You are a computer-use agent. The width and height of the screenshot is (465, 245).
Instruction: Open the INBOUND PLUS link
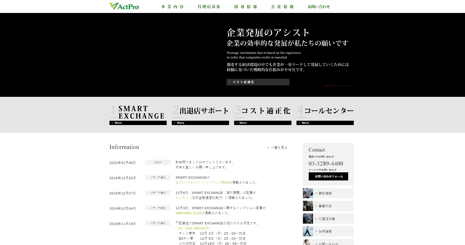click(188, 213)
